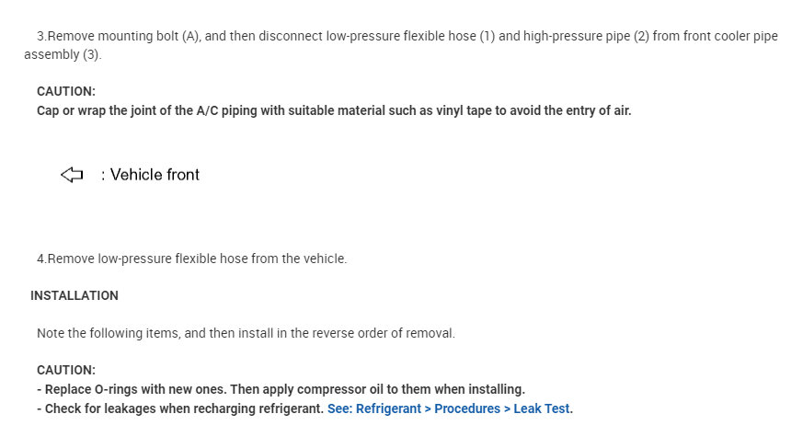Select the INSTALLATION section heading
803x437 pixels.
point(75,295)
